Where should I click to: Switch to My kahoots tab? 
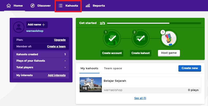click(89, 68)
